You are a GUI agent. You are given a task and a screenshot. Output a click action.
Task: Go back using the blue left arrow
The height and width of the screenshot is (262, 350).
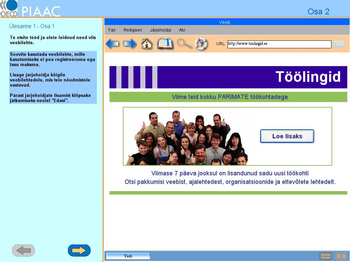point(113,43)
